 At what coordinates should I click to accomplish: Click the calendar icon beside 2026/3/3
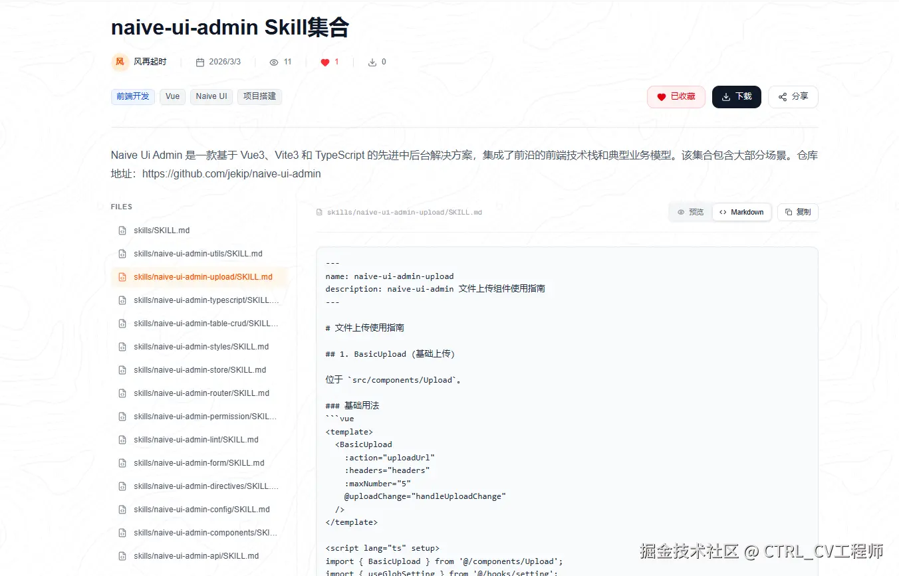pyautogui.click(x=199, y=62)
